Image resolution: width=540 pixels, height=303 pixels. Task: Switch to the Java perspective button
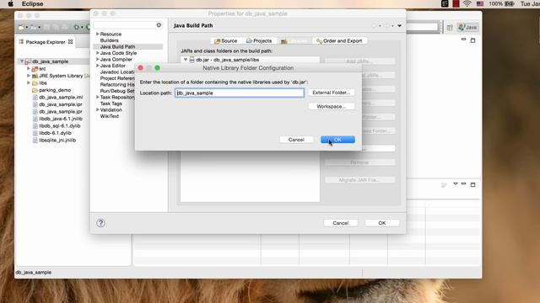coord(467,28)
